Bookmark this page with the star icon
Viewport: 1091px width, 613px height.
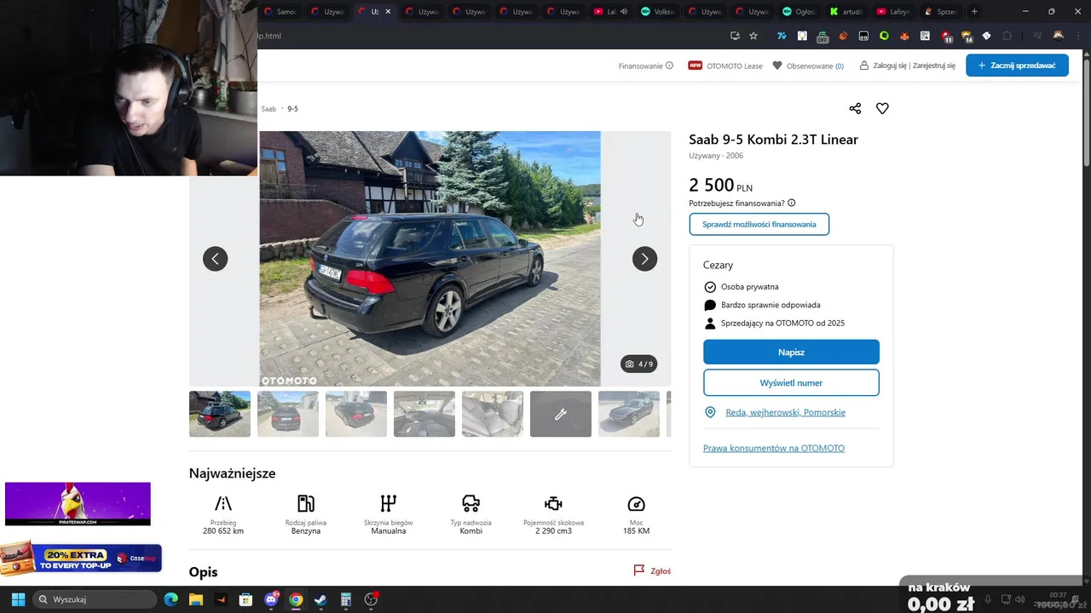point(753,36)
